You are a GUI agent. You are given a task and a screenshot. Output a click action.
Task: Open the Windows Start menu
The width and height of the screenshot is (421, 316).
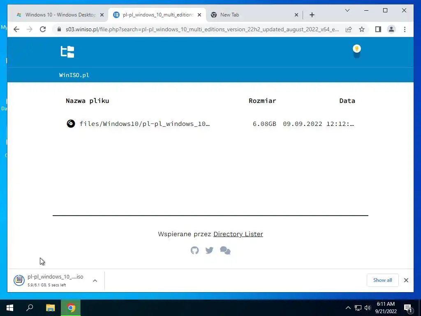click(x=10, y=308)
